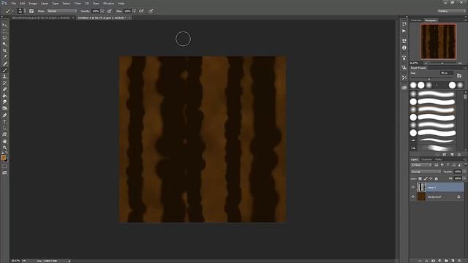Toggle pressure for opacity button
The height and width of the screenshot is (263, 468).
tap(110, 11)
